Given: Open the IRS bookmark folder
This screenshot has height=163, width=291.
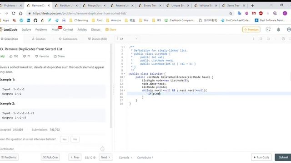Looking at the screenshot, I should pyautogui.click(x=156, y=20).
